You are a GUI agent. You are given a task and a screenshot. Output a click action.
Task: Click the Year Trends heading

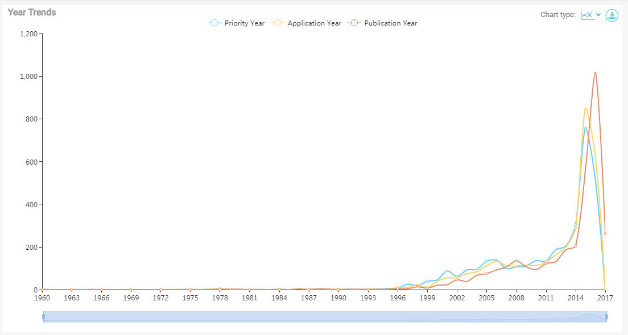(32, 12)
